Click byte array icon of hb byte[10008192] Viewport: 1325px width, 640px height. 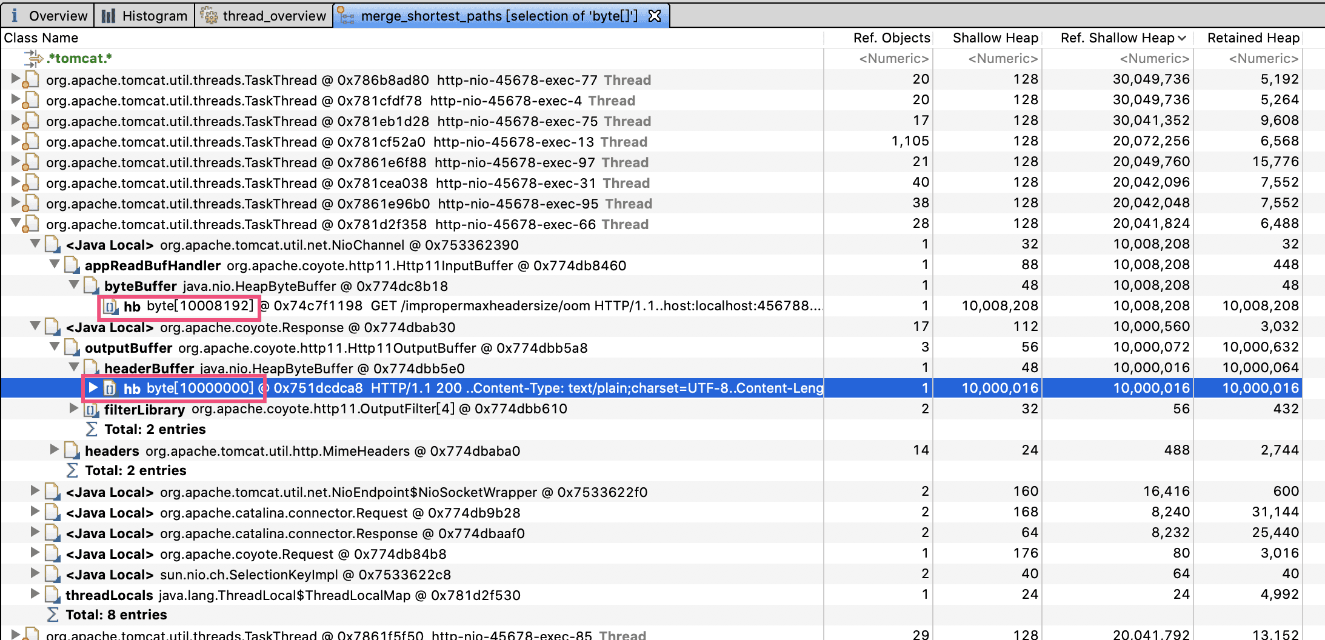[110, 307]
